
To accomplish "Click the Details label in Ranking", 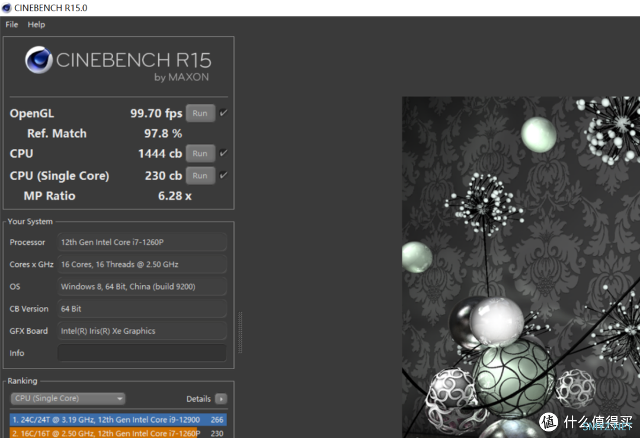I will 199,399.
